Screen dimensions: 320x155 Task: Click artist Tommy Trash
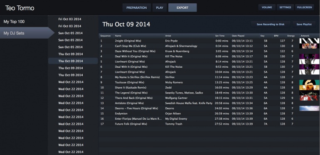174,124
